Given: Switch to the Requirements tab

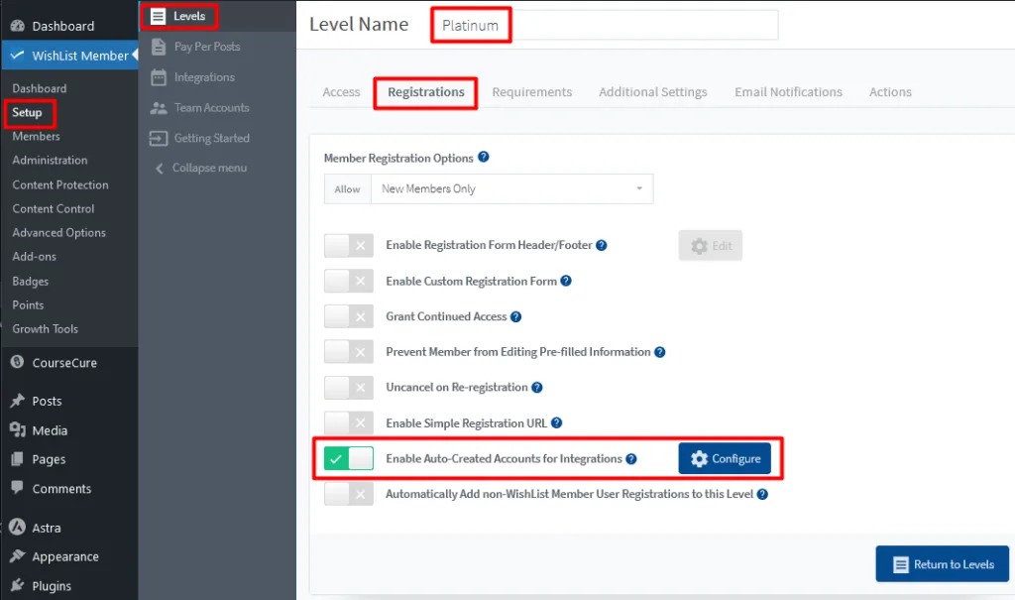Looking at the screenshot, I should coord(532,92).
